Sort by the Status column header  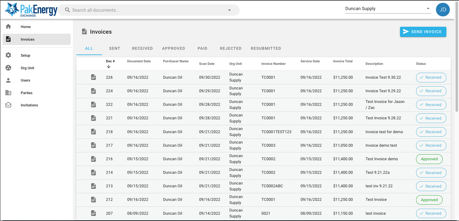coord(421,64)
